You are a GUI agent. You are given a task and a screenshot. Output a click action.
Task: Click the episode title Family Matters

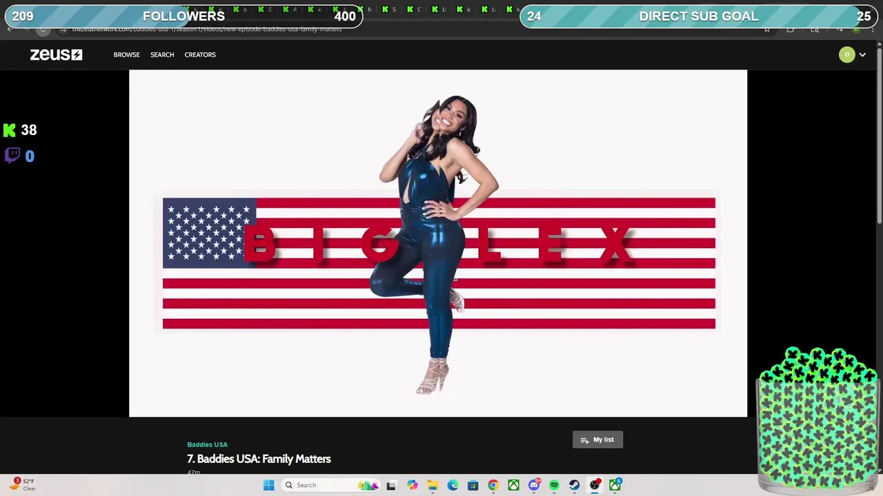click(259, 459)
